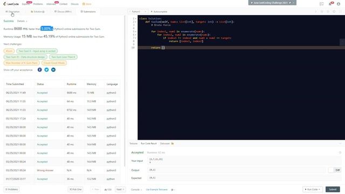Open the 4Sum next challenge tag

click(9, 51)
